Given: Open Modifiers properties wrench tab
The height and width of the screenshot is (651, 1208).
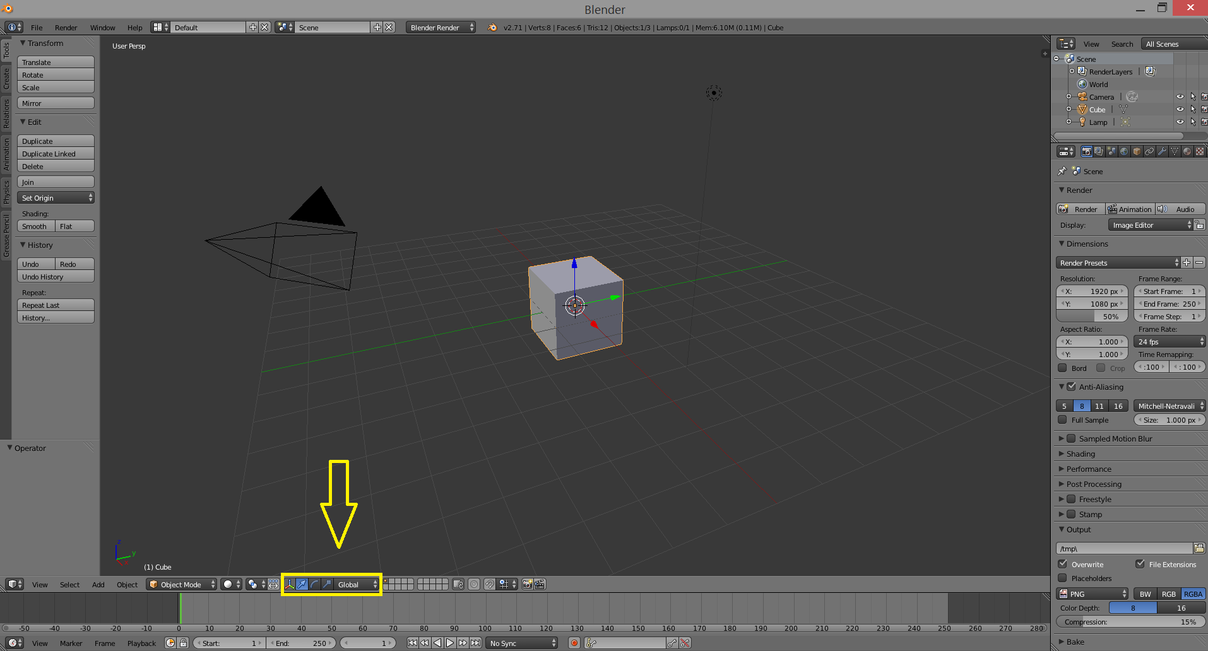Looking at the screenshot, I should (x=1162, y=151).
